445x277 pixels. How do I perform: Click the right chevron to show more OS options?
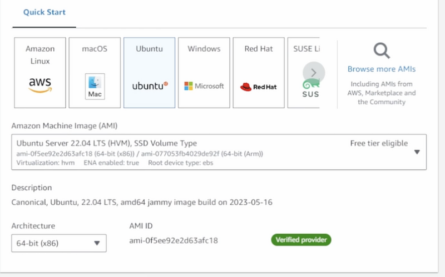[x=314, y=73]
